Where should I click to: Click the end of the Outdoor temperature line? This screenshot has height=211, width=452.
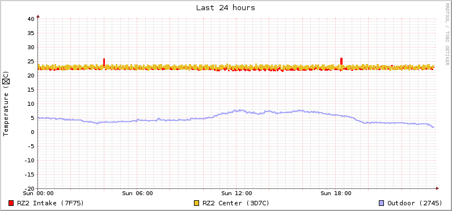coord(433,127)
